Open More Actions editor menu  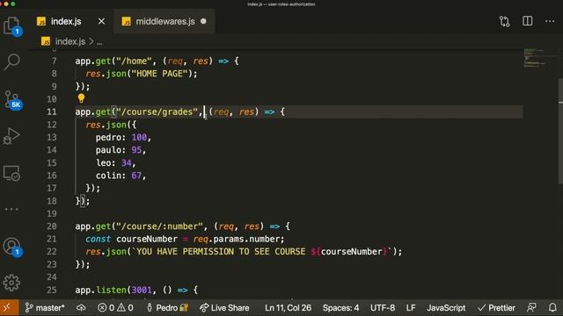(x=550, y=21)
